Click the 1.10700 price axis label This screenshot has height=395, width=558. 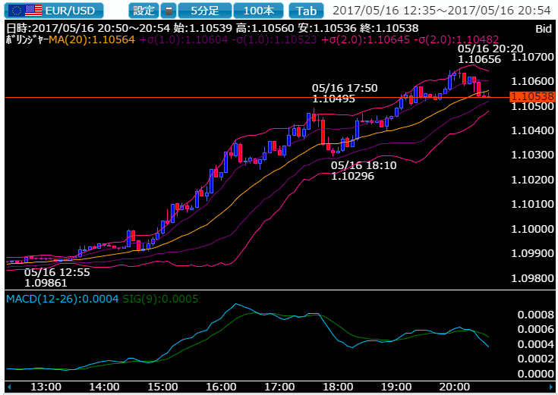[532, 57]
